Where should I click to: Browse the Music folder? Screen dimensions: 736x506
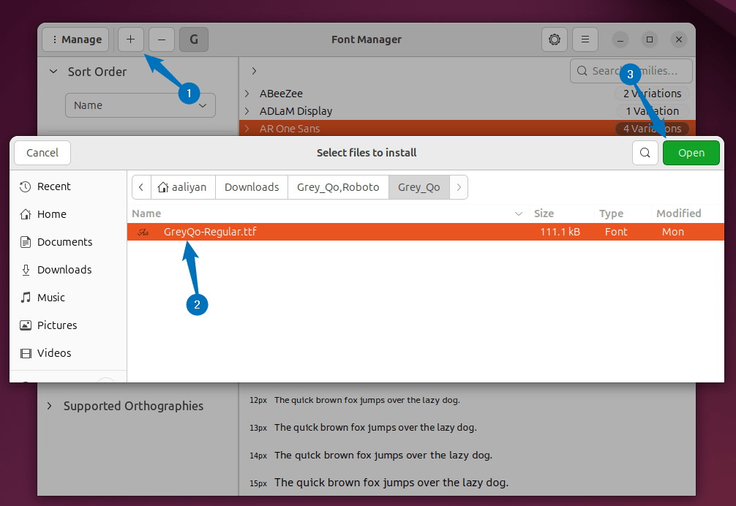[x=49, y=298]
